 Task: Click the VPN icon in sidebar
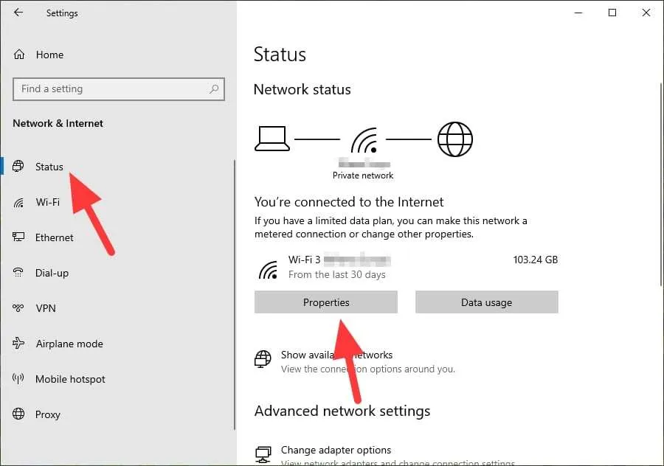pos(18,307)
